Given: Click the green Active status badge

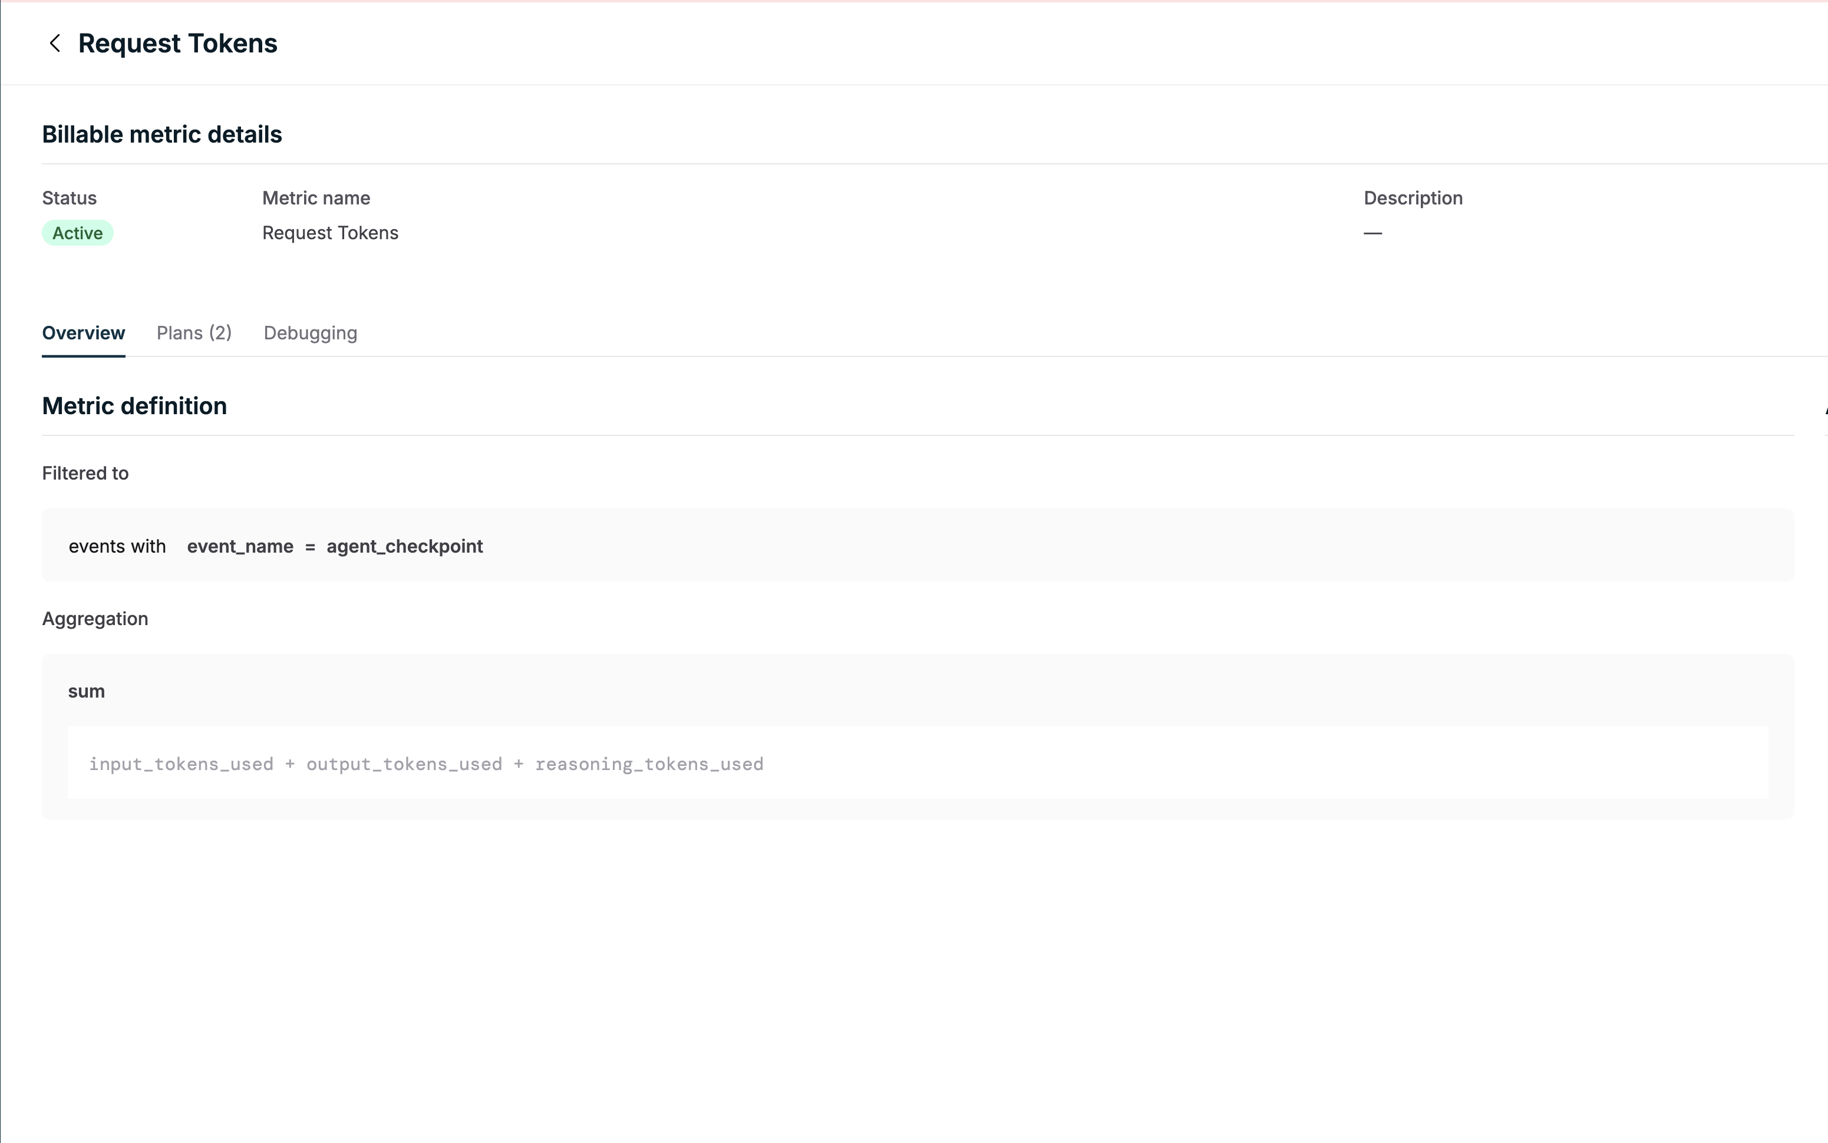Looking at the screenshot, I should pos(77,233).
